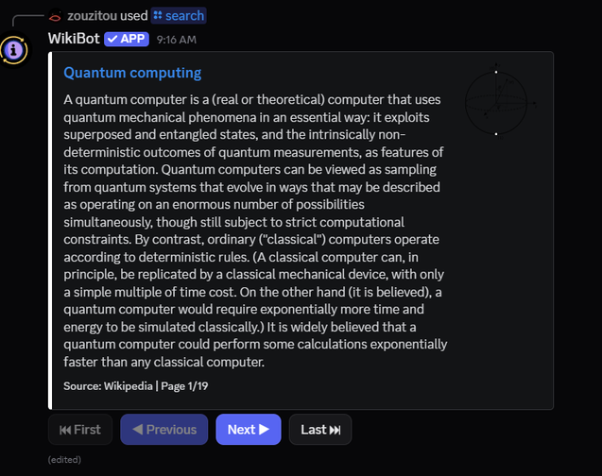Click the search command tag
This screenshot has height=476, width=602.
[x=179, y=16]
